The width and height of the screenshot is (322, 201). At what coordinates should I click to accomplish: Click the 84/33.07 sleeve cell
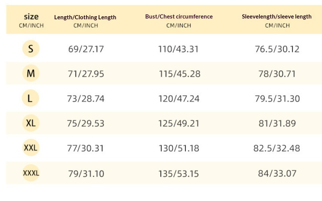click(x=277, y=174)
